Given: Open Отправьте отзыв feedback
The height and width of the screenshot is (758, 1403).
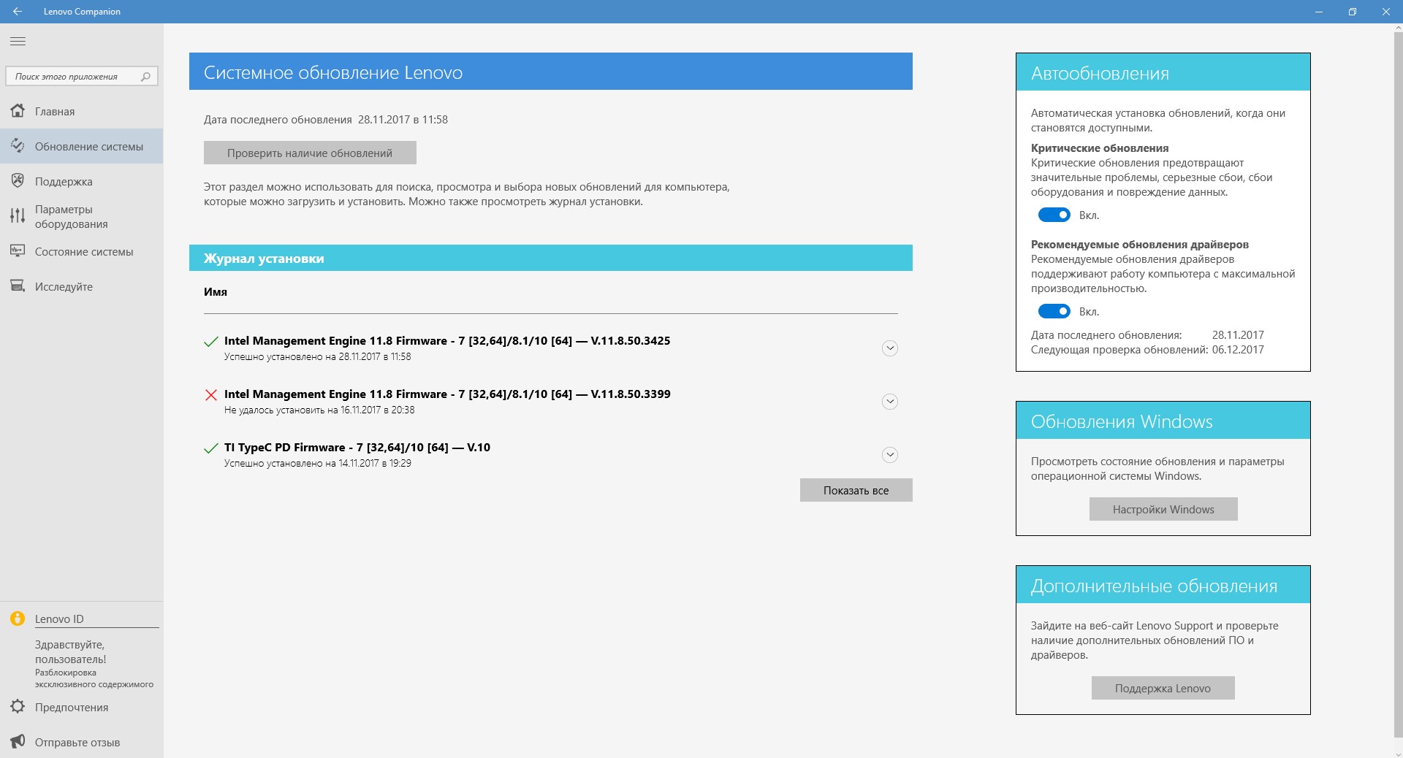Looking at the screenshot, I should pos(81,742).
